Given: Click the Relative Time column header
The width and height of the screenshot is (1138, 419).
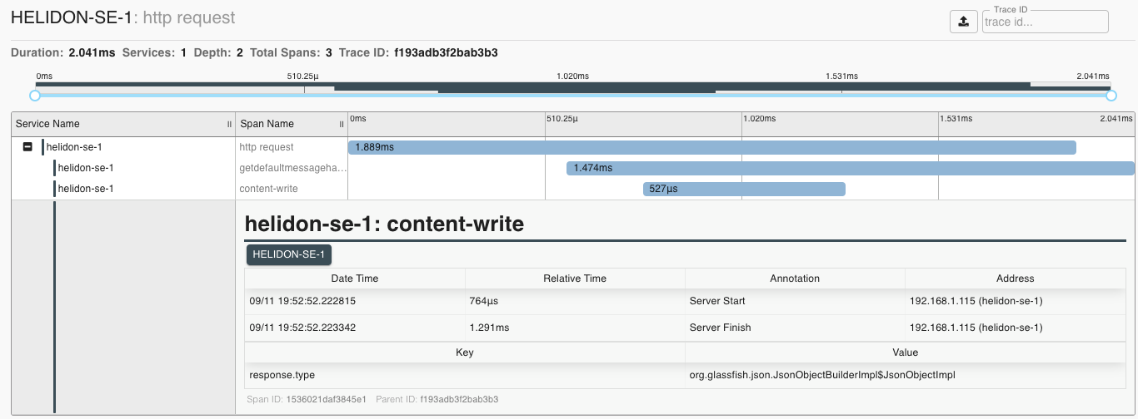Looking at the screenshot, I should click(574, 279).
